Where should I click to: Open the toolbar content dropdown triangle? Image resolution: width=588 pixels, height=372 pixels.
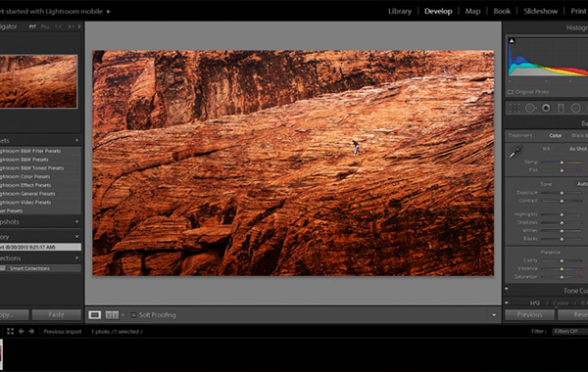coord(494,315)
